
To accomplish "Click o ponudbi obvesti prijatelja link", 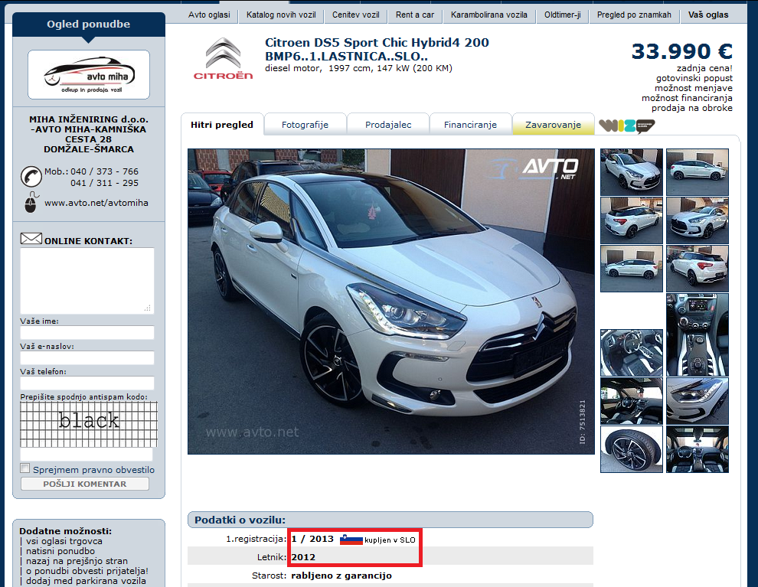I will coord(87,571).
